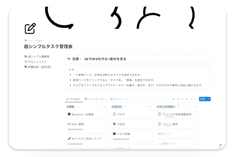The height and width of the screenshot is (157, 235).
Task: Click the document icon on ブログ card
Action: (x=114, y=114)
